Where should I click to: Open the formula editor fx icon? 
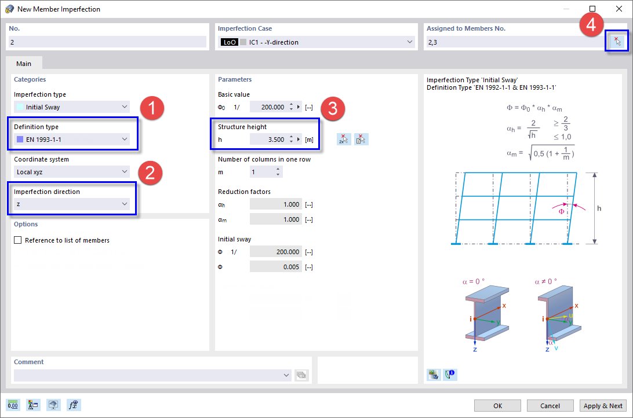[74, 405]
